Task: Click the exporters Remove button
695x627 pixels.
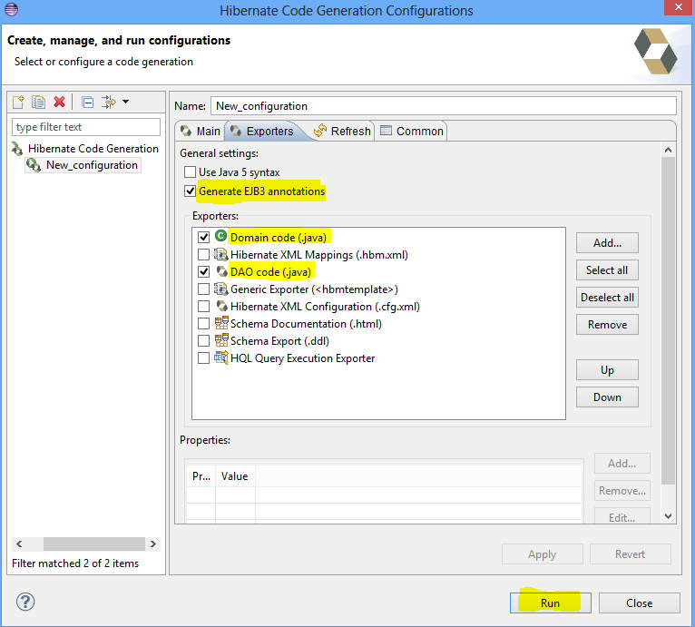Action: click(607, 325)
